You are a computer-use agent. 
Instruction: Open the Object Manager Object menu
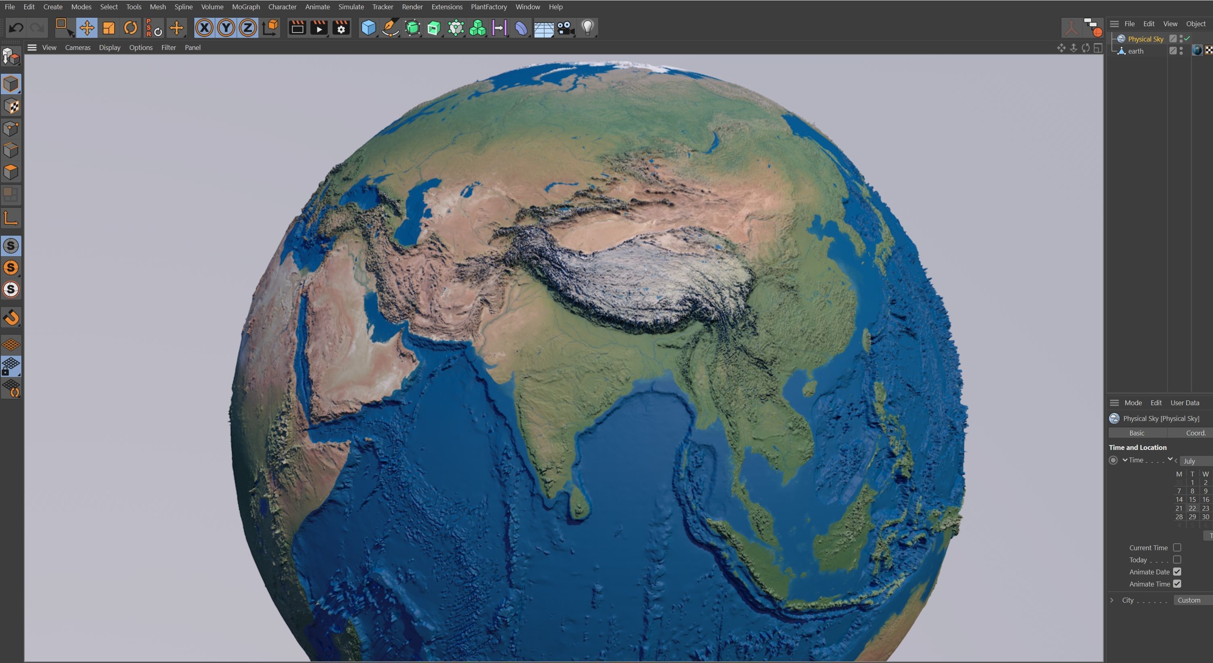(1196, 23)
